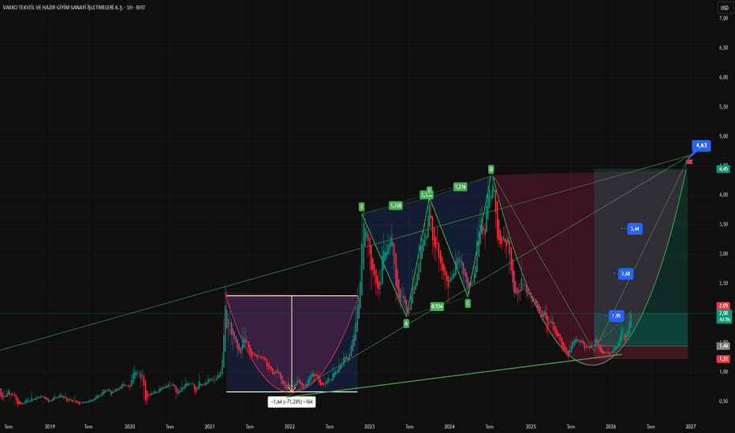The width and height of the screenshot is (735, 433).
Task: Select the 1,158 ratio label
Action: [x=396, y=205]
